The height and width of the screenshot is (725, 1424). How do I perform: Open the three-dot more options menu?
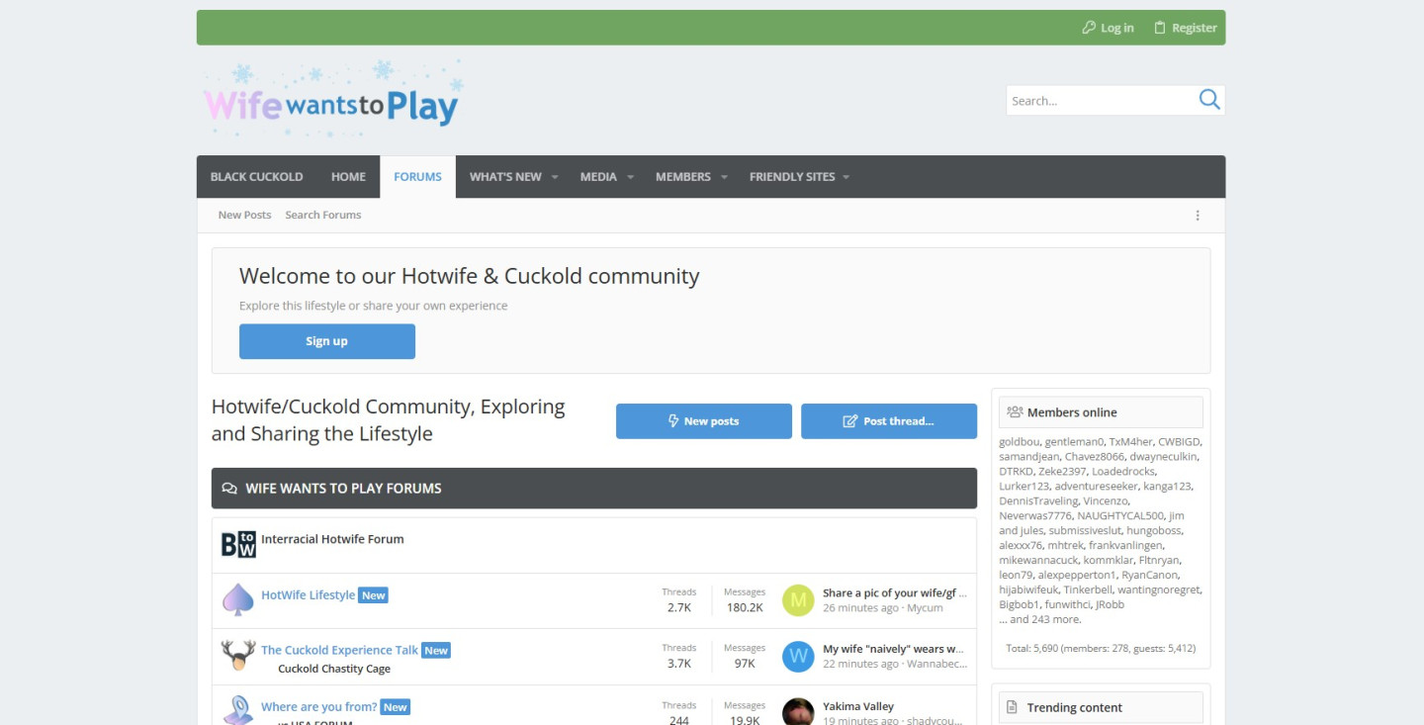coord(1198,216)
